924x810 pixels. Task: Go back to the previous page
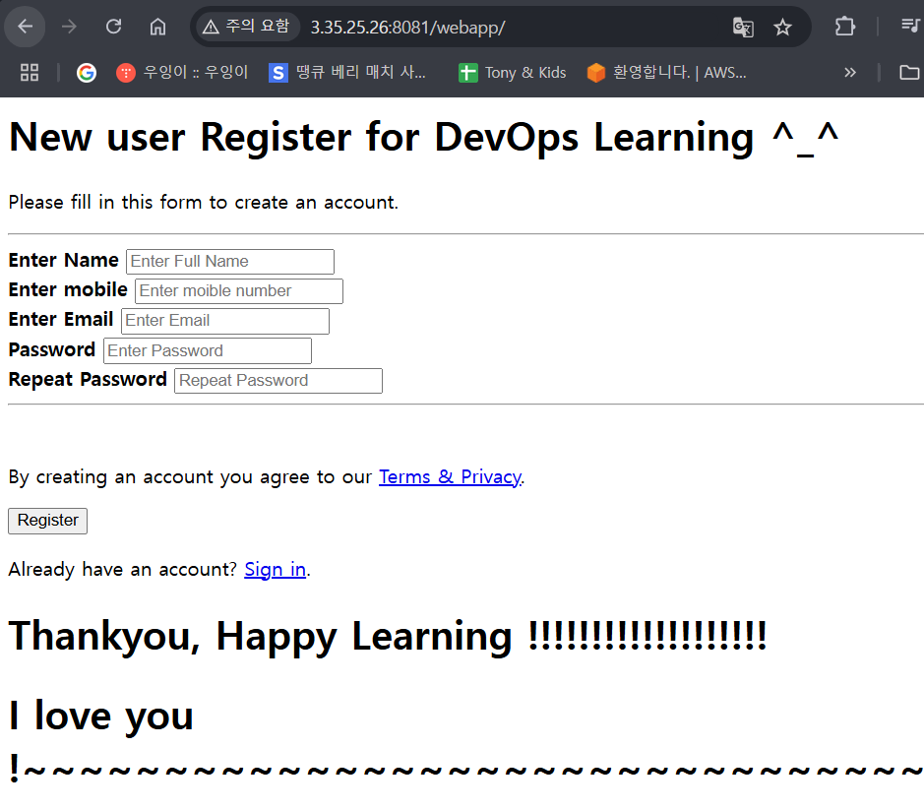click(25, 27)
